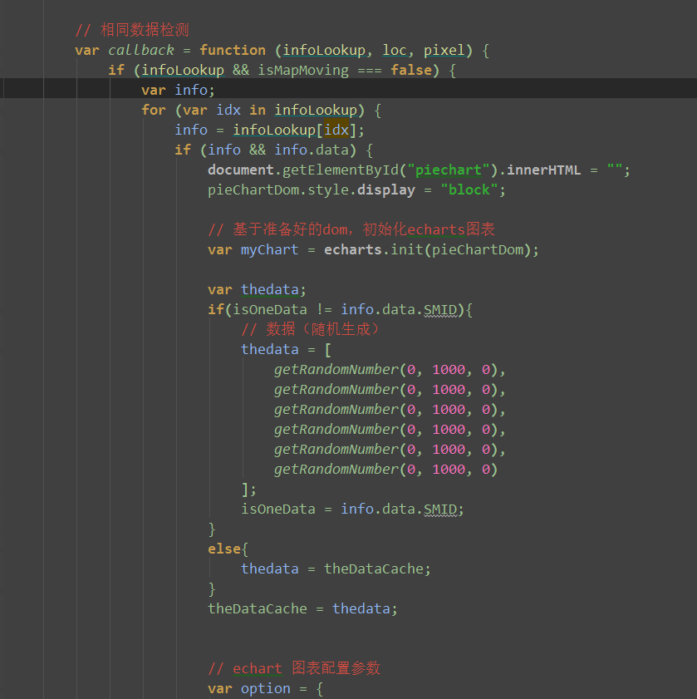Image resolution: width=697 pixels, height=699 pixels.
Task: Click the highlighted 'idx' inside infoLookup[idx]
Action: (336, 130)
